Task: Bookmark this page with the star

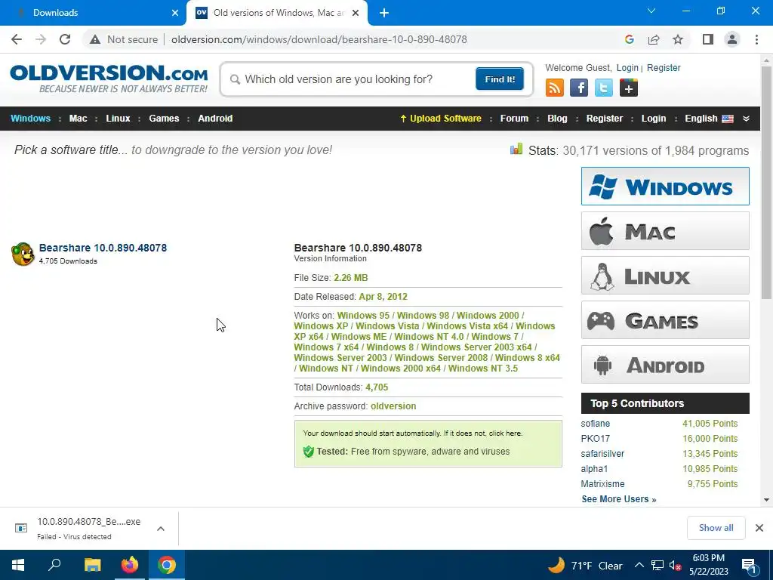Action: (678, 39)
